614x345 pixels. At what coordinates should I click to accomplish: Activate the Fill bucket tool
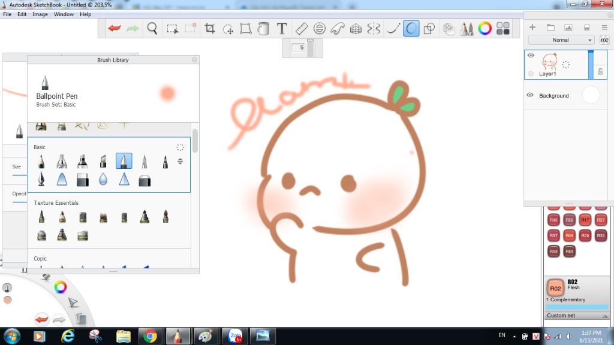[x=264, y=29]
